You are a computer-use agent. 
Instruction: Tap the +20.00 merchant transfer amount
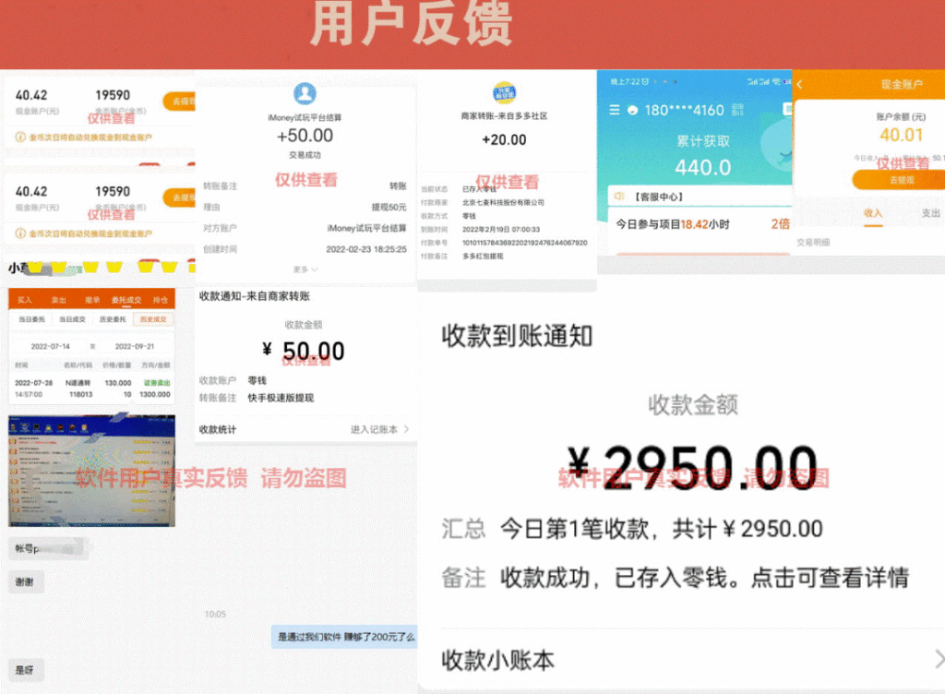click(x=504, y=139)
